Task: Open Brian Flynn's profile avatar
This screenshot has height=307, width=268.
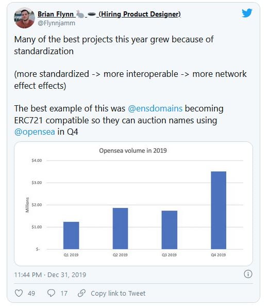Action: [x=24, y=18]
